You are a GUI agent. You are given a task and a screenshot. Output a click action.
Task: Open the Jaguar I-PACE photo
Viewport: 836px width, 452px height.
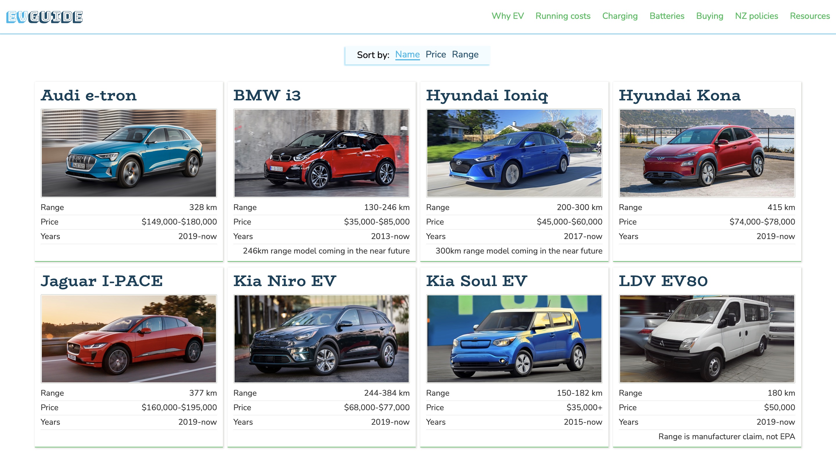pos(129,339)
